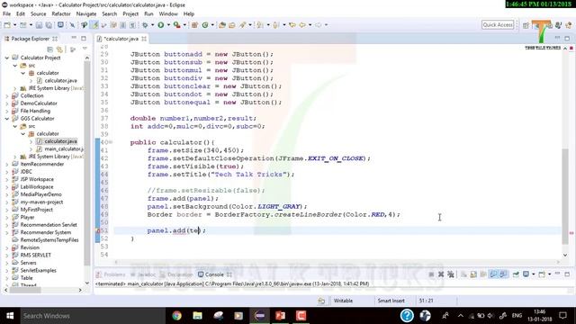Go to Last Edit Location icon

pyautogui.click(x=292, y=25)
